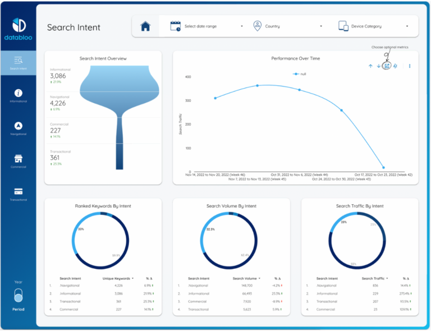Click the Device Category devices icon
The height and width of the screenshot is (331, 431).
tap(343, 26)
